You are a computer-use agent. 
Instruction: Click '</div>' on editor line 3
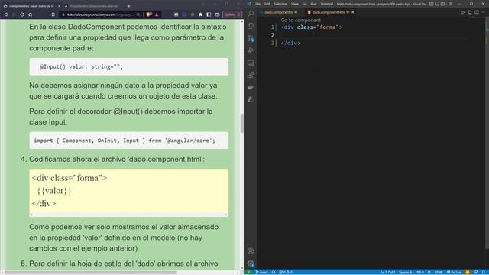(x=290, y=43)
